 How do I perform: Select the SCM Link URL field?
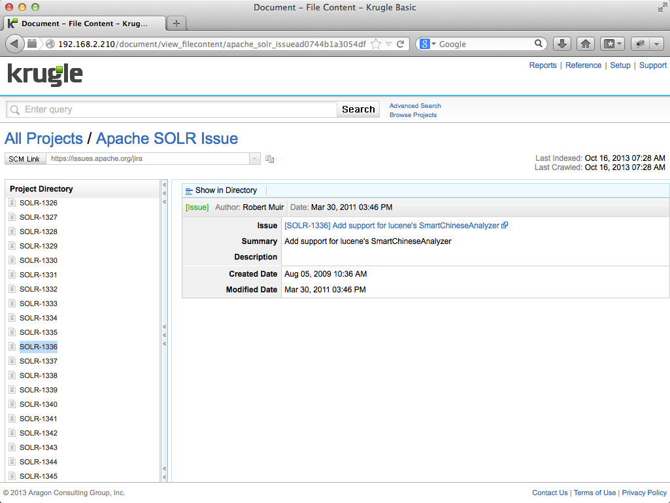point(148,159)
